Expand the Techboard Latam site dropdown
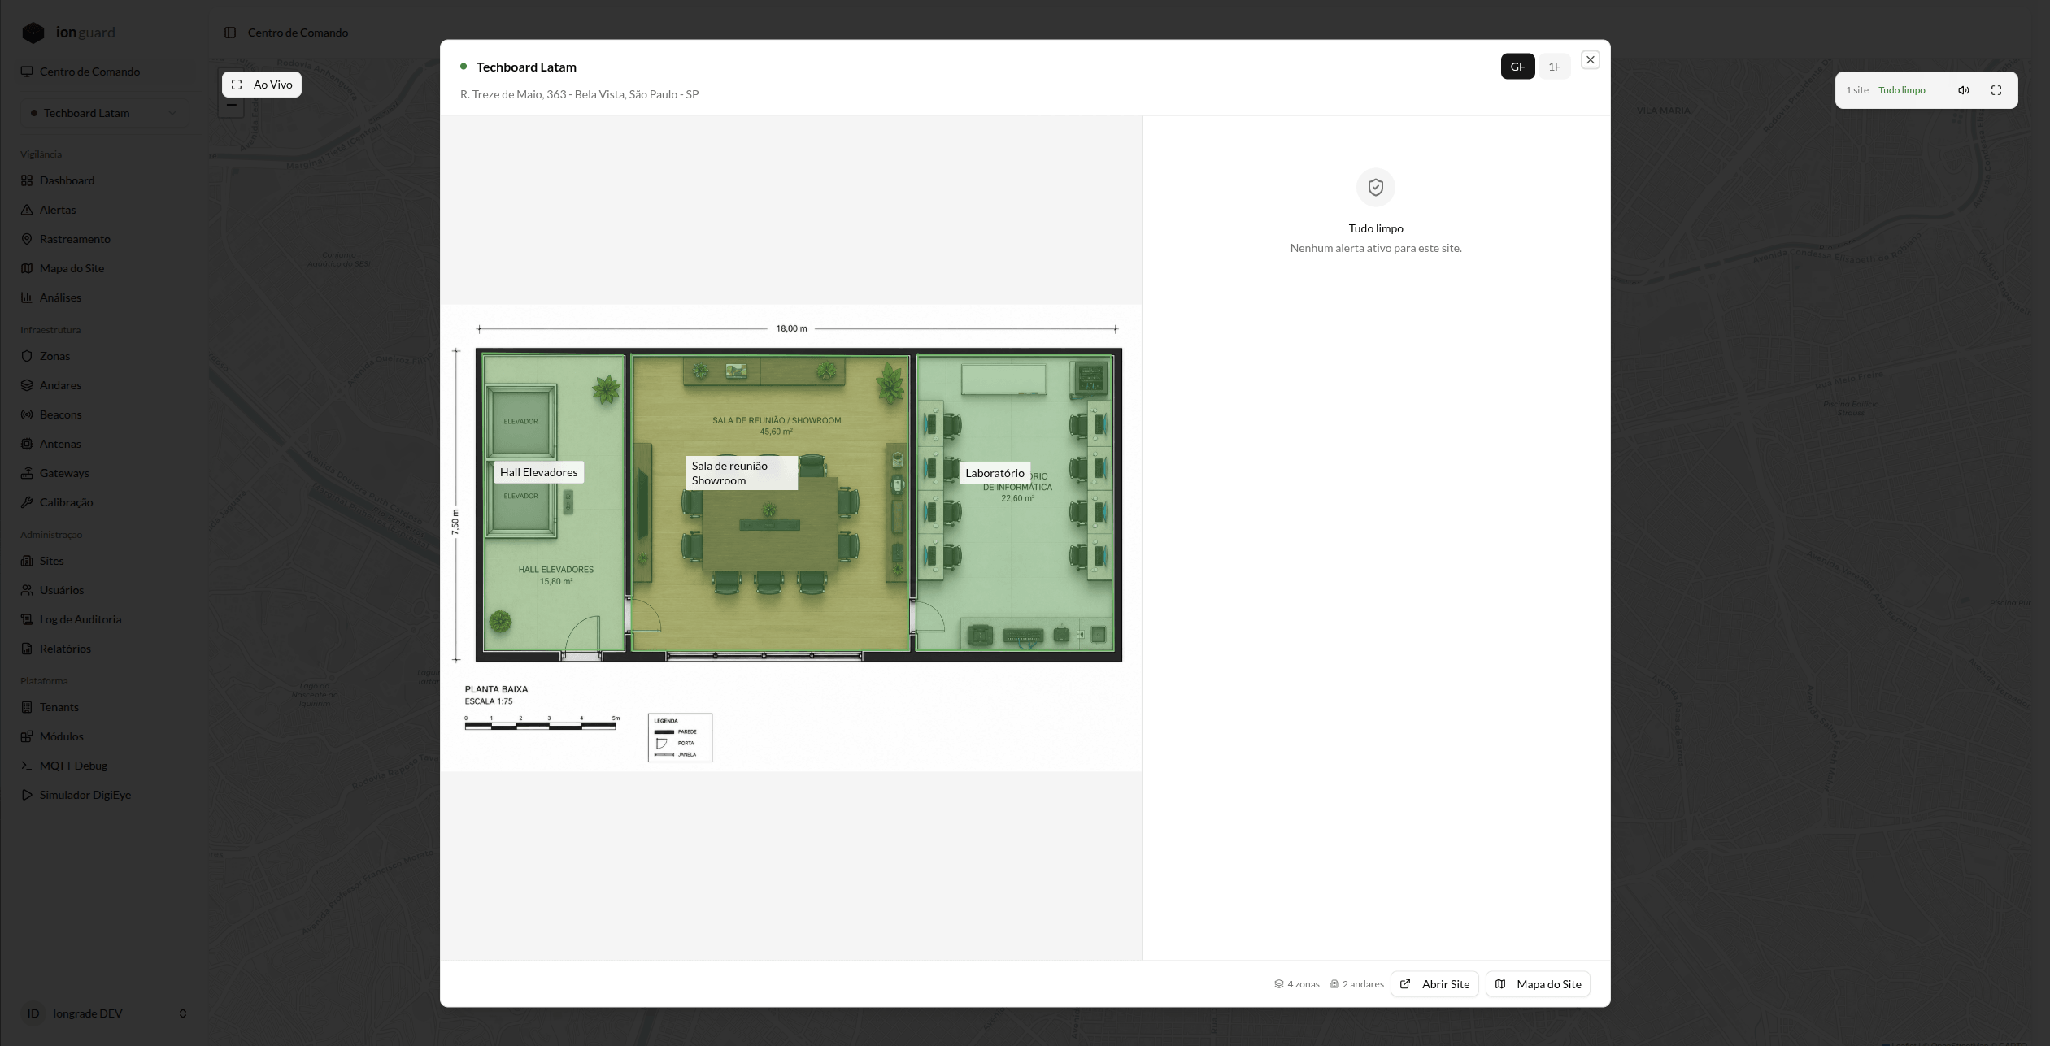2050x1046 pixels. [x=104, y=113]
